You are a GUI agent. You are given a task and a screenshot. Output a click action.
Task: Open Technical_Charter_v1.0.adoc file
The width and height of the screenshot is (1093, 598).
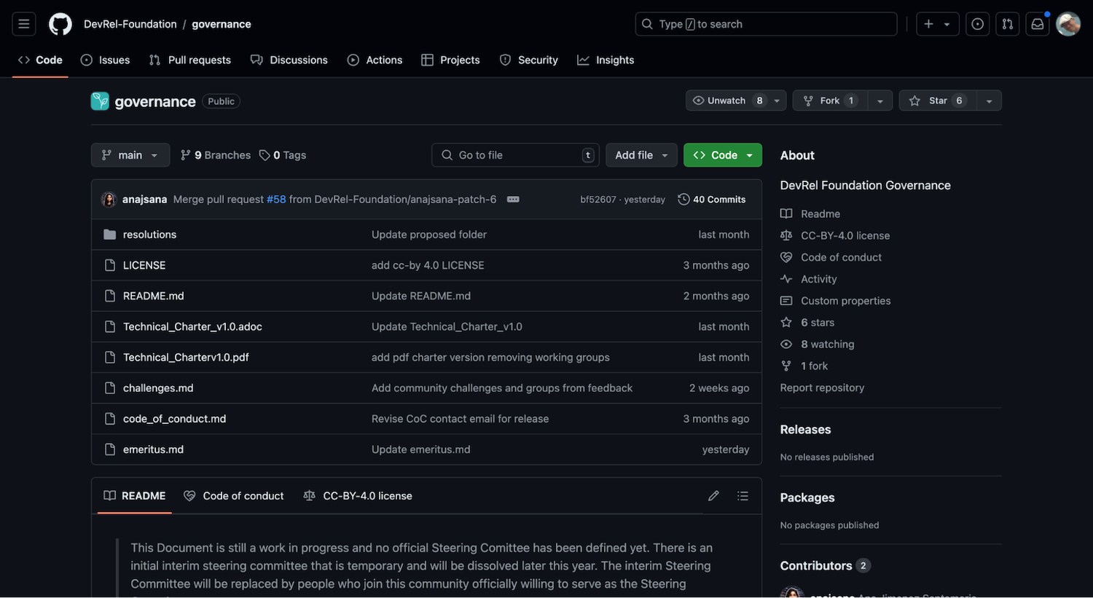click(x=192, y=327)
